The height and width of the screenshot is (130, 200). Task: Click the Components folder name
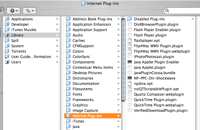(83, 62)
